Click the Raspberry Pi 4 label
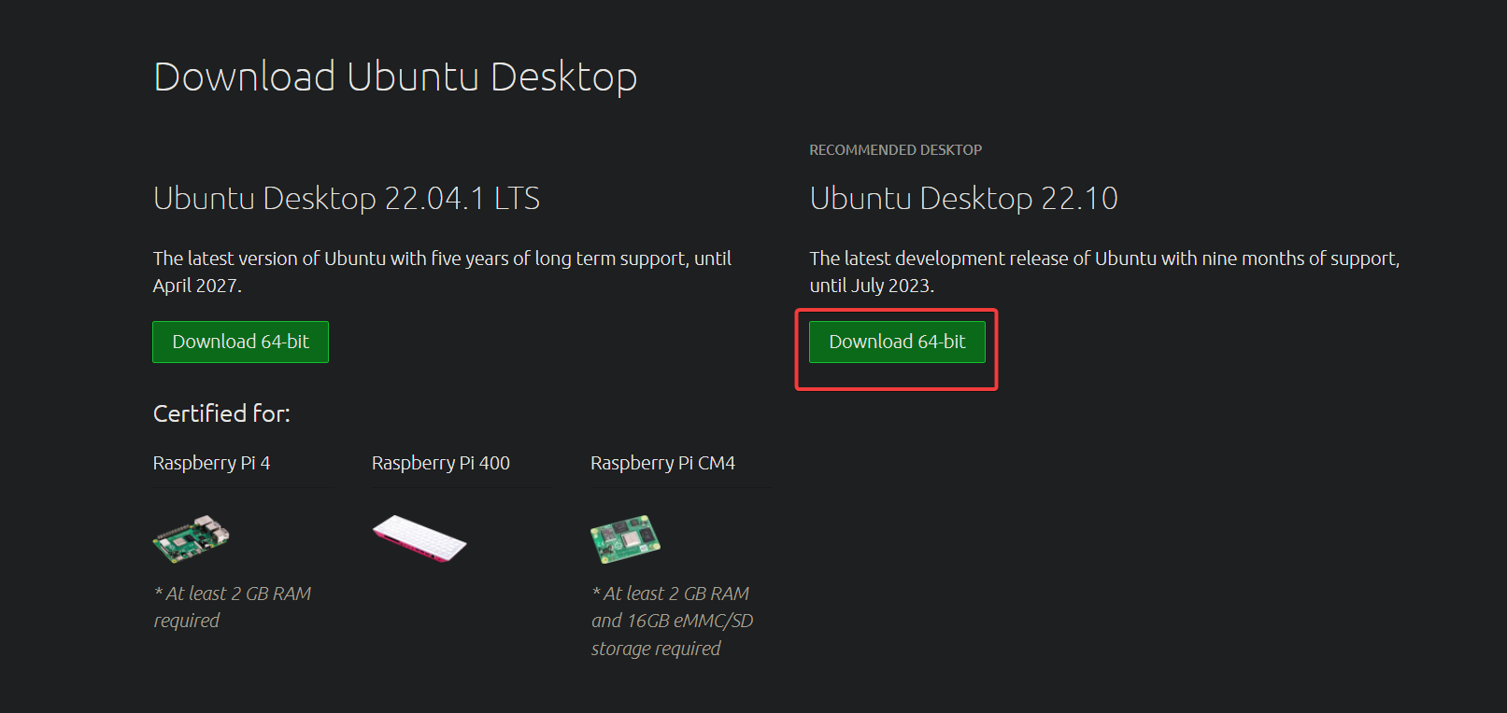 tap(211, 462)
